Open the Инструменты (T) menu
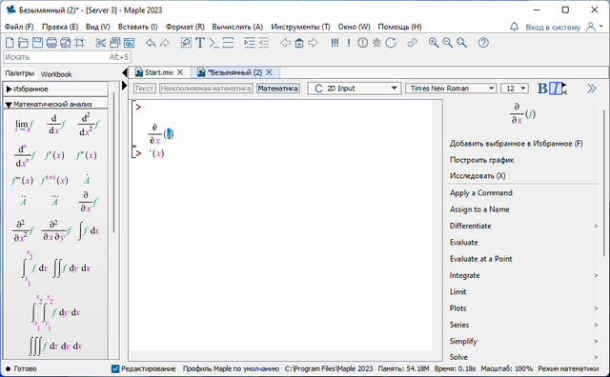 coord(300,27)
